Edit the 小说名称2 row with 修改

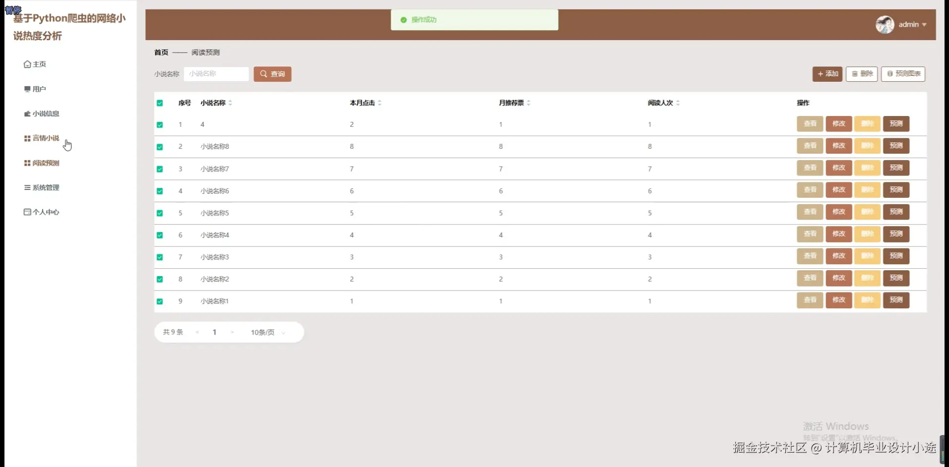(839, 278)
